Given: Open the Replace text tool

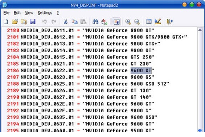Looking at the screenshot, I should click(104, 21).
